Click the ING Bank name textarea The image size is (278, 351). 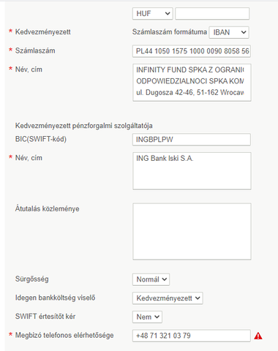[x=192, y=171]
